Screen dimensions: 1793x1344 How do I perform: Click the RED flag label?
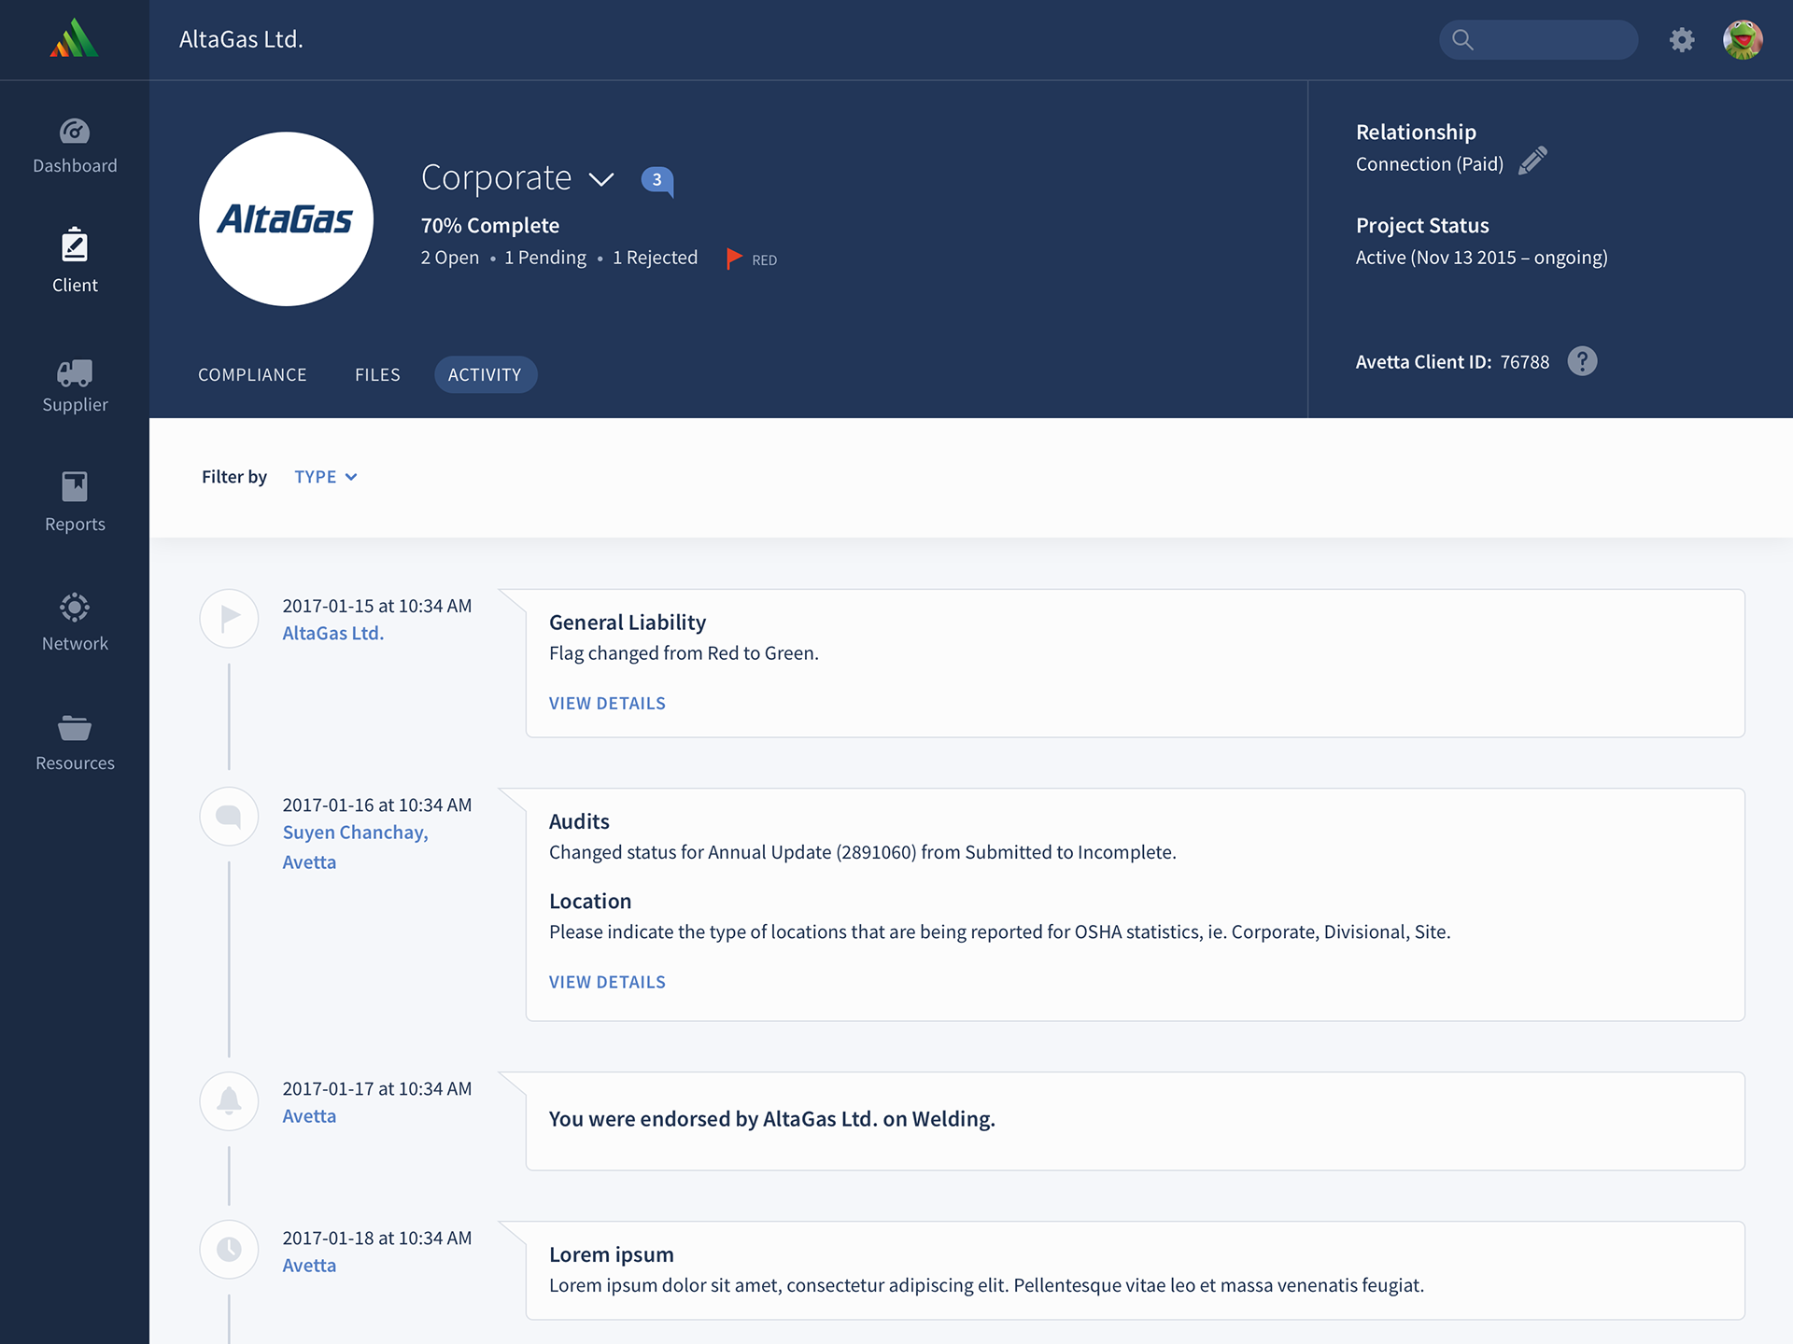764,260
